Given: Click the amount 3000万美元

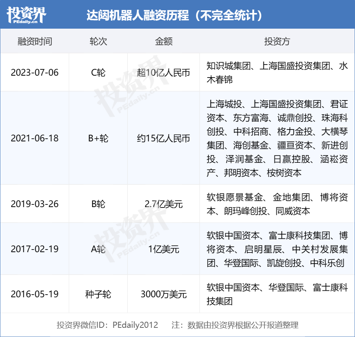Looking at the screenshot, I should click(164, 294).
